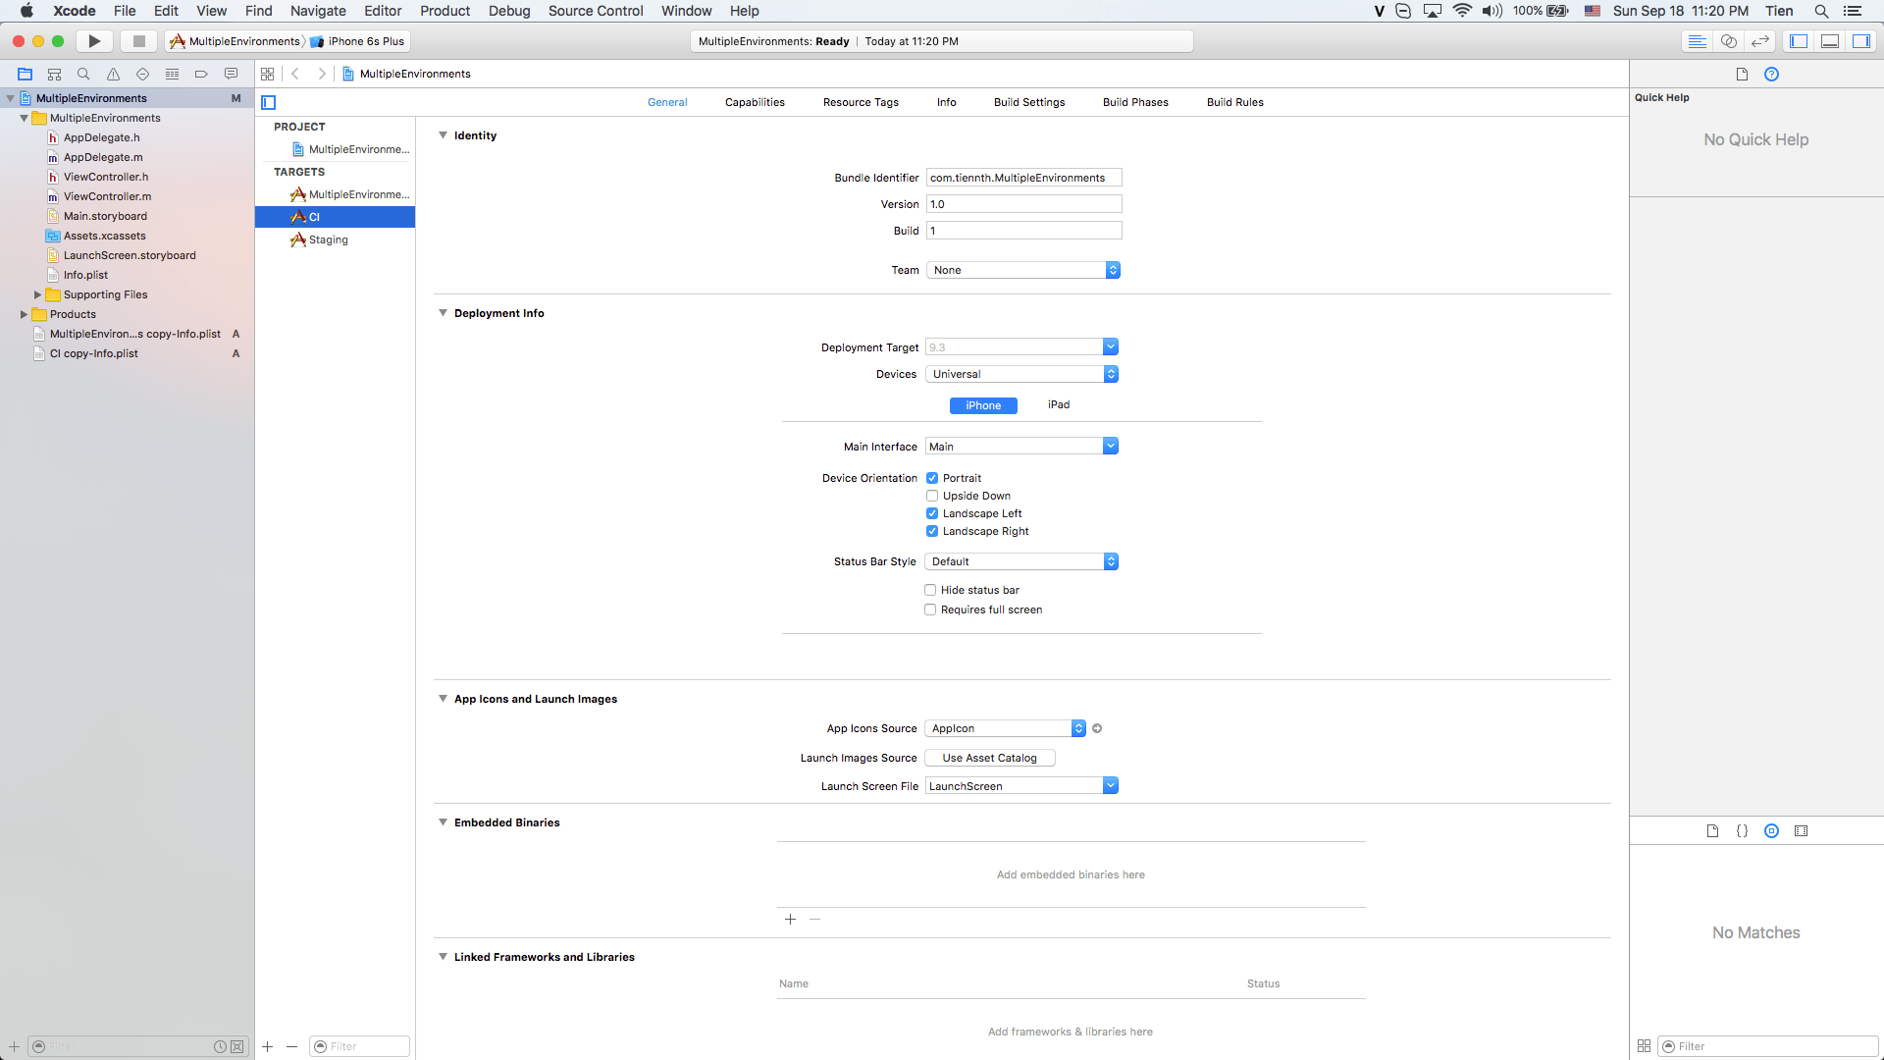1884x1060 pixels.
Task: Switch to the Build Settings tab
Action: 1028,102
